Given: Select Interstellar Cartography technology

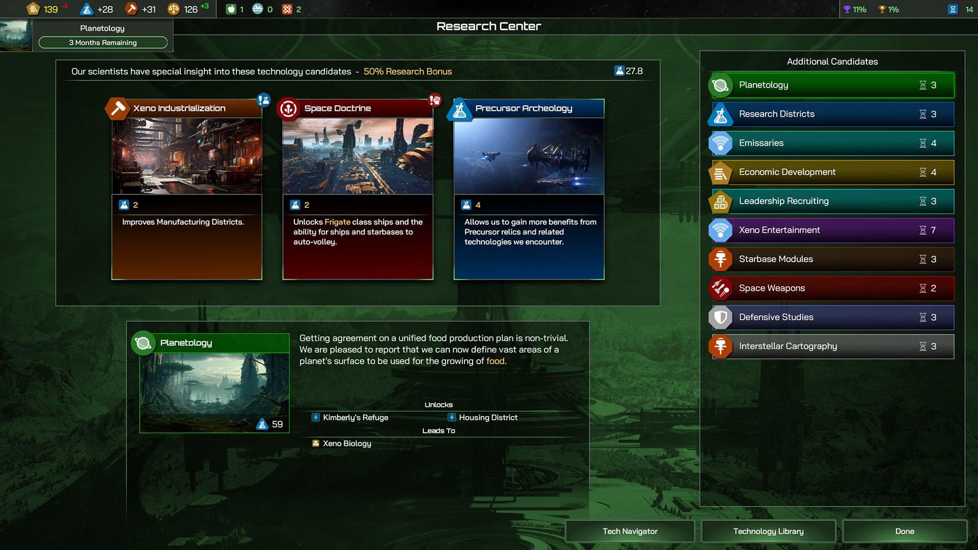Looking at the screenshot, I should point(832,346).
